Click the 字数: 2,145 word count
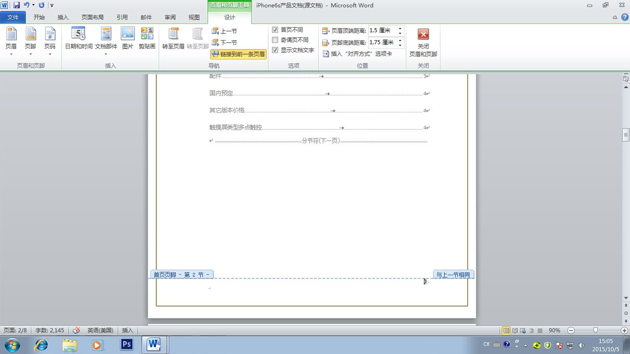Image resolution: width=630 pixels, height=354 pixels. [50, 331]
